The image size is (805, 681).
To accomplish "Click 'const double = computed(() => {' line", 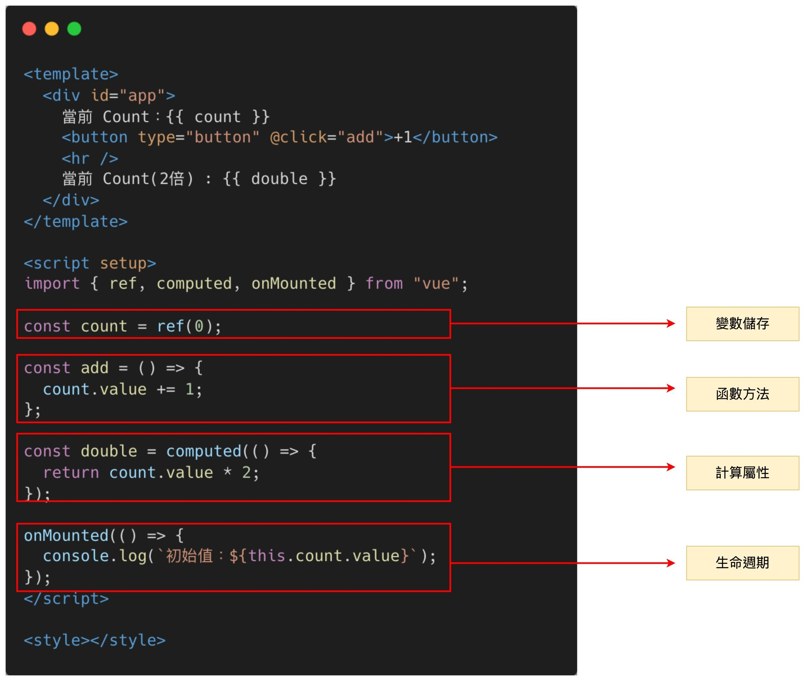I will [x=170, y=452].
